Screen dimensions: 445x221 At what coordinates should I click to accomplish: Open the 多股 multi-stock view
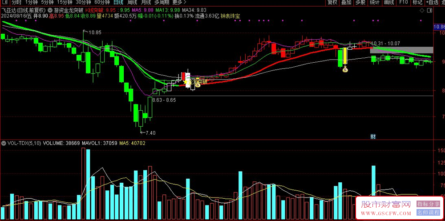tap(360, 3)
